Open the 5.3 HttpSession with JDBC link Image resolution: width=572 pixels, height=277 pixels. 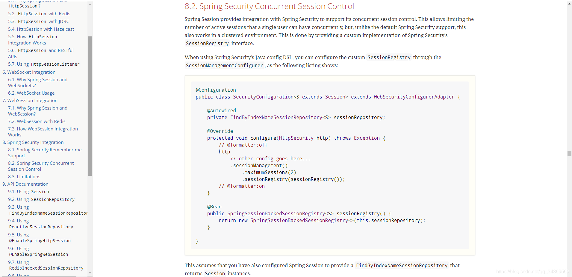39,21
